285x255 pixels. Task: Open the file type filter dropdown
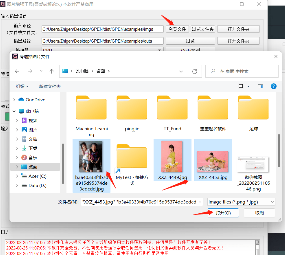[241, 202]
